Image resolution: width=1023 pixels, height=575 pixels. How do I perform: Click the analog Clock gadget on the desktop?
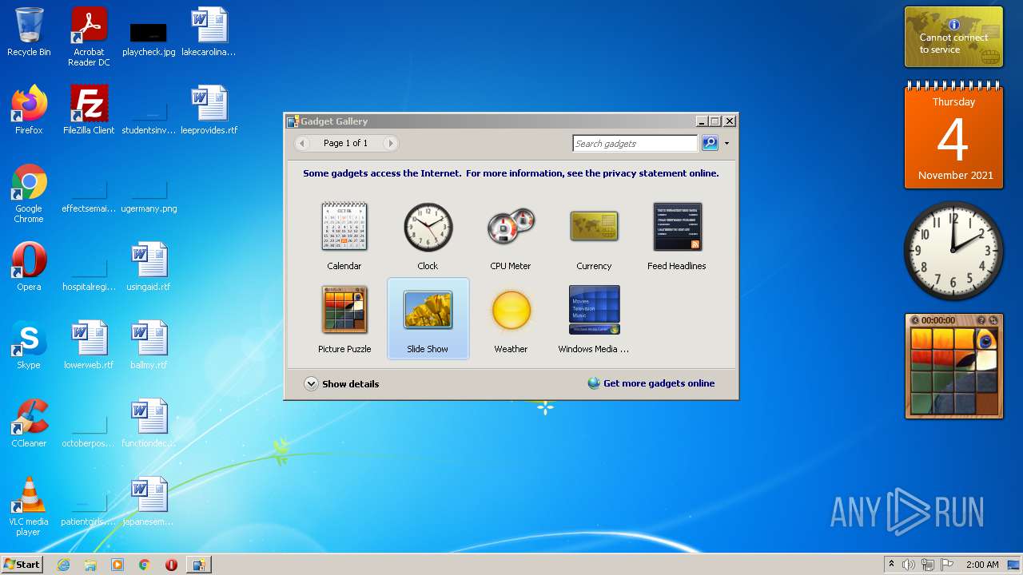[x=953, y=250]
